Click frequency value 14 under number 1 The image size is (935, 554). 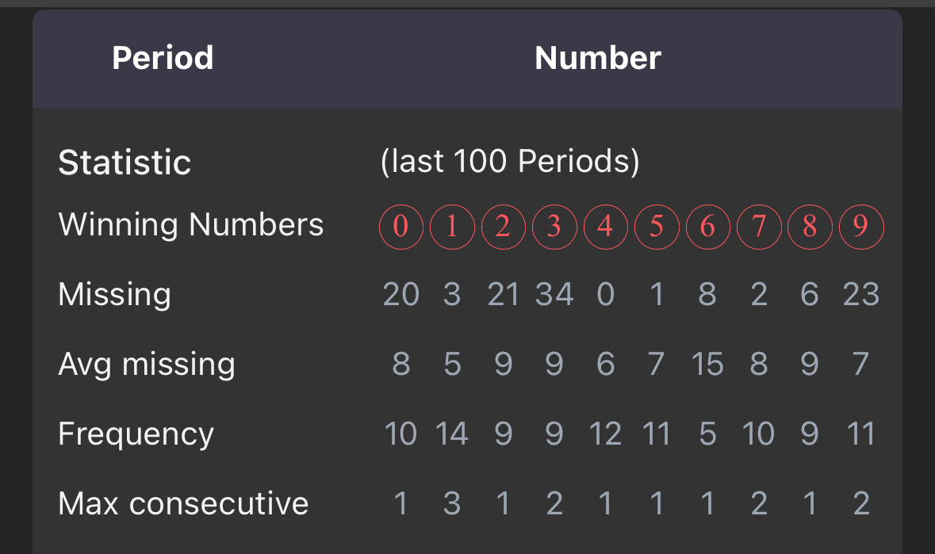tap(452, 434)
